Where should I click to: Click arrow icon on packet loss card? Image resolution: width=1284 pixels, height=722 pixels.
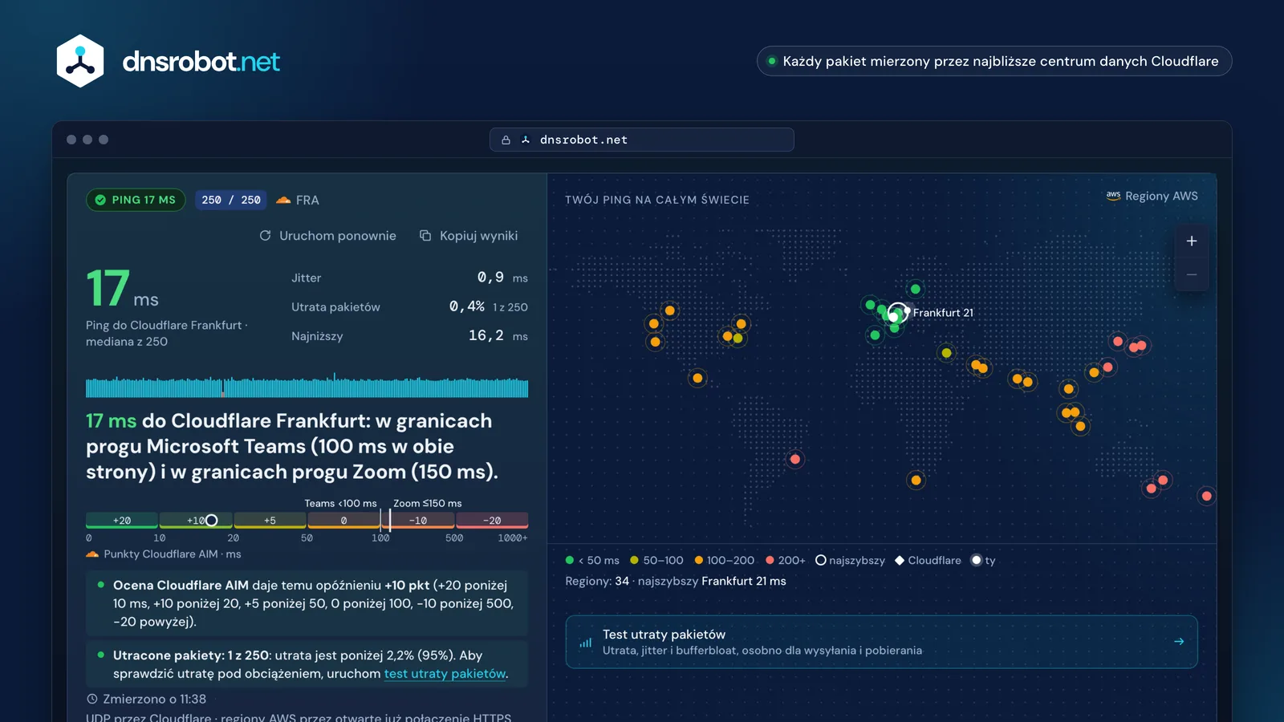pos(1179,642)
